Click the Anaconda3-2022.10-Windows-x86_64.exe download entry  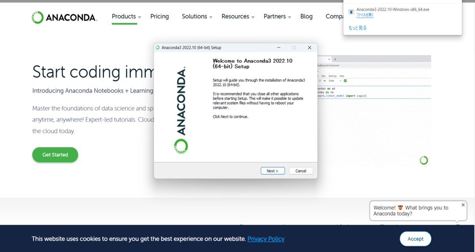click(x=392, y=9)
